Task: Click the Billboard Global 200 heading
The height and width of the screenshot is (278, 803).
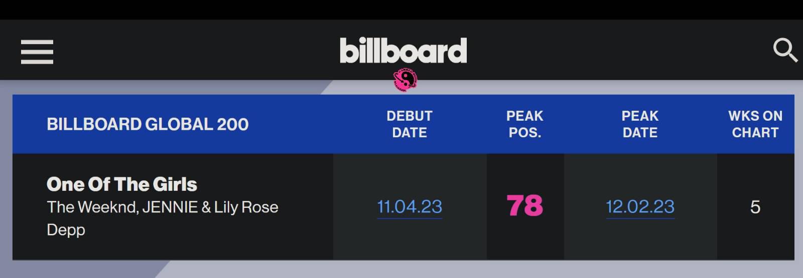Action: [148, 124]
